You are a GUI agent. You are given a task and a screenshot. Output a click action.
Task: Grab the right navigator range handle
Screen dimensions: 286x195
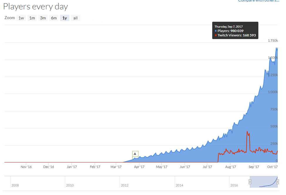(277, 182)
